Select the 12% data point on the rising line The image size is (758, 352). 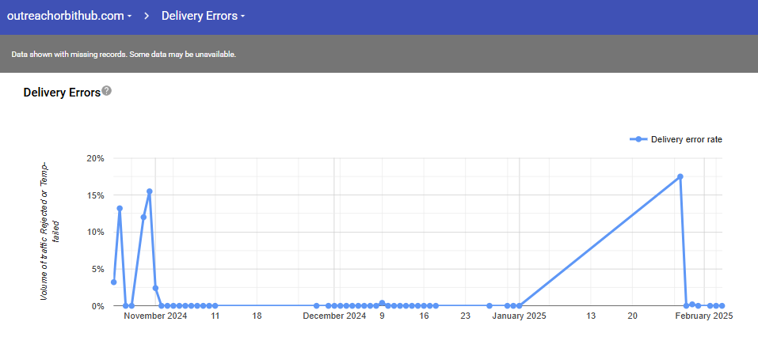coord(143,217)
